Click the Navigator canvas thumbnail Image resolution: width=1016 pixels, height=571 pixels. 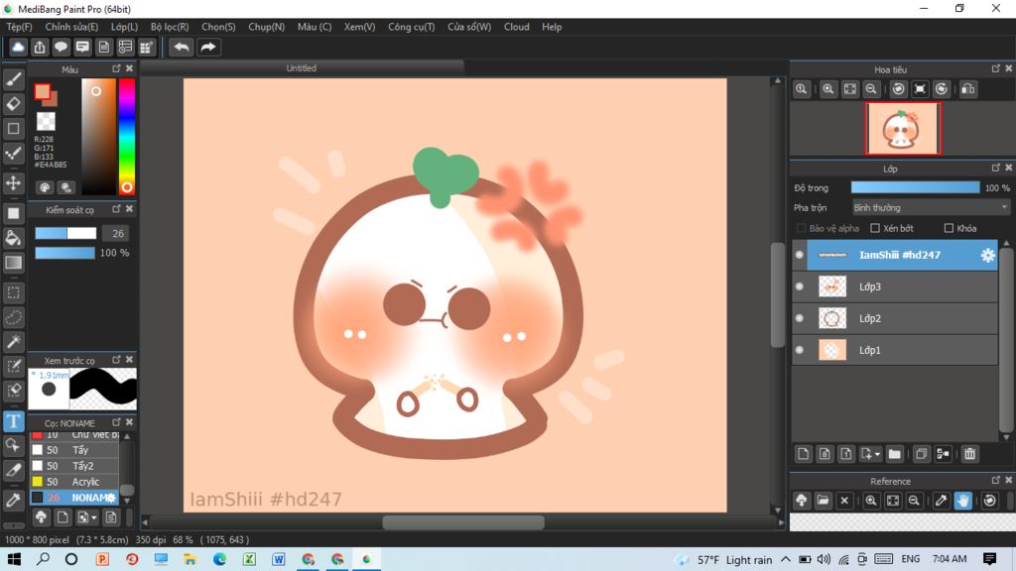(x=902, y=128)
